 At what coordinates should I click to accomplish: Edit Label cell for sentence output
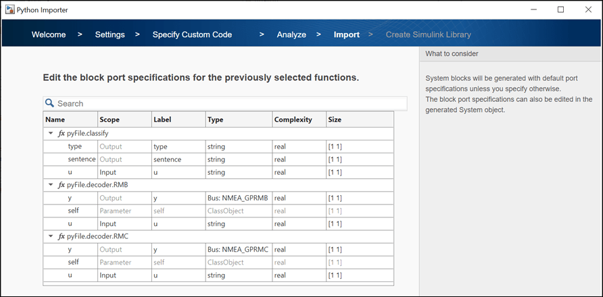pos(178,159)
